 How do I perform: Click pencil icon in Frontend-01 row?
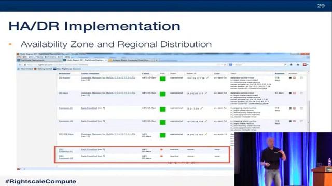[x=202, y=109]
